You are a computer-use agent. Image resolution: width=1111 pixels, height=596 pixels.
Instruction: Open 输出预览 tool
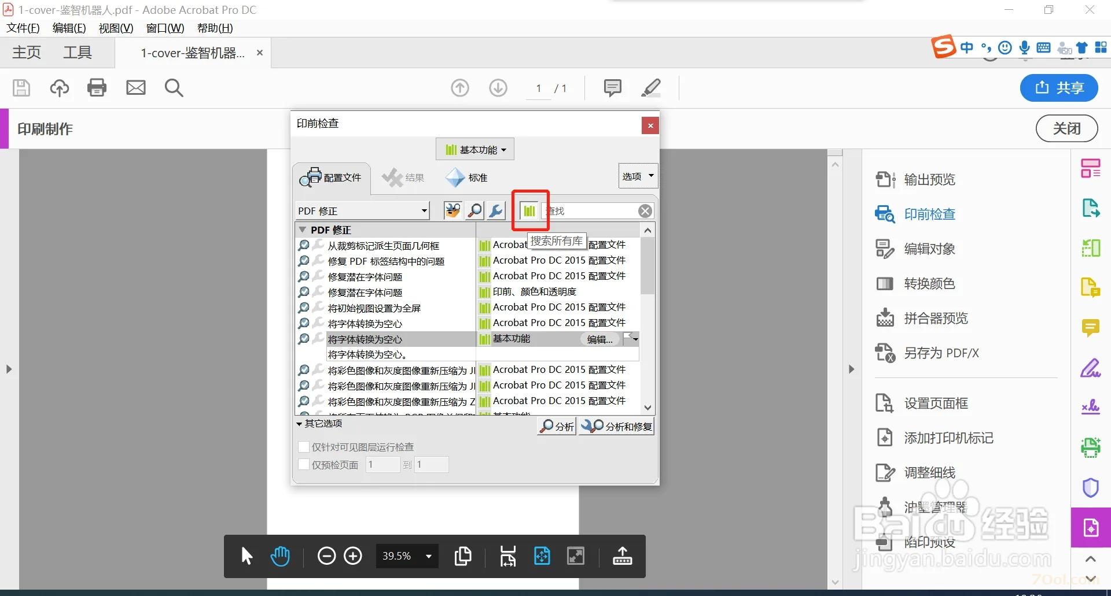coord(915,180)
